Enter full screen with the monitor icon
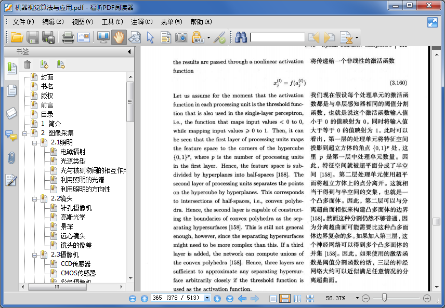This screenshot has height=308, width=445. 103,37
